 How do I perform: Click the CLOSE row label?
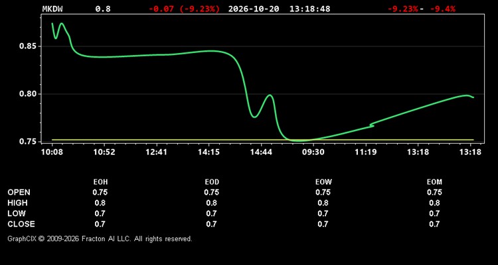point(21,224)
